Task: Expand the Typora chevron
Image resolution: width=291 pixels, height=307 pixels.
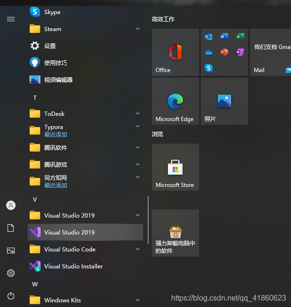Action: click(x=138, y=126)
